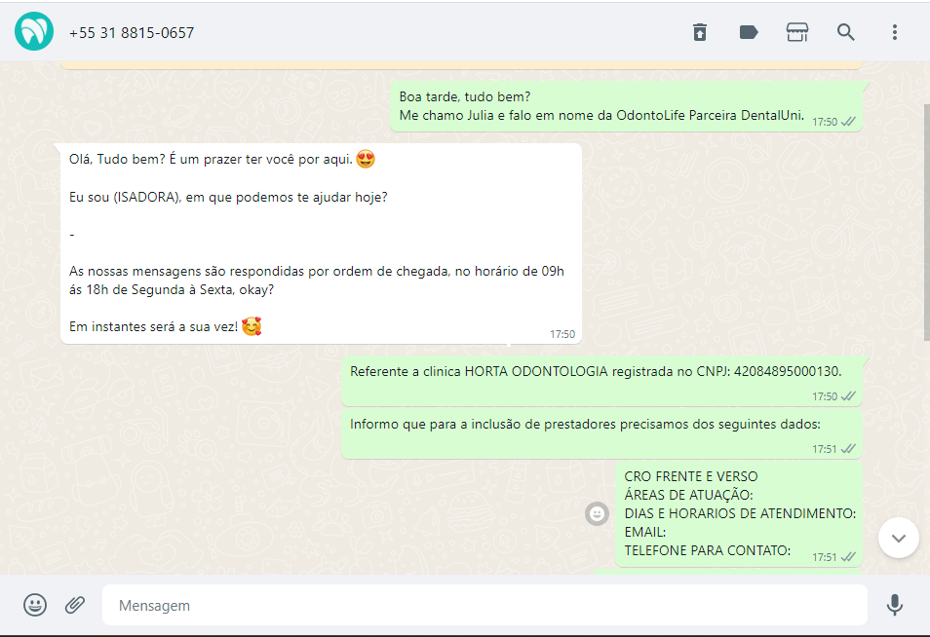Screen dimensions: 930x637
Task: Click 'DIAS E HORARIOS DE ATENDIMENTO:' line
Action: point(740,513)
